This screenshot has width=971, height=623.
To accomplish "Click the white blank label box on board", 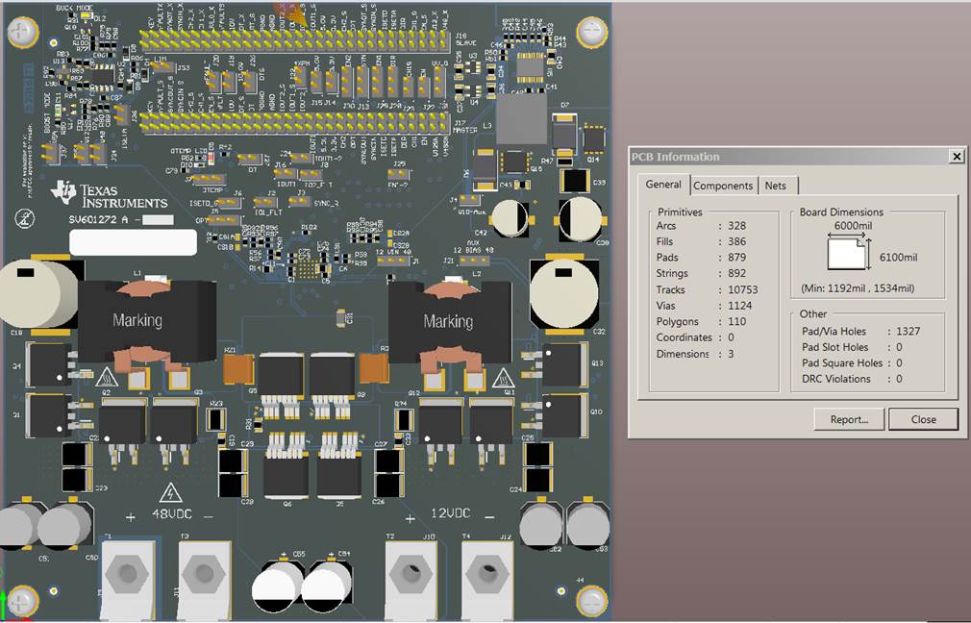I will (x=133, y=242).
